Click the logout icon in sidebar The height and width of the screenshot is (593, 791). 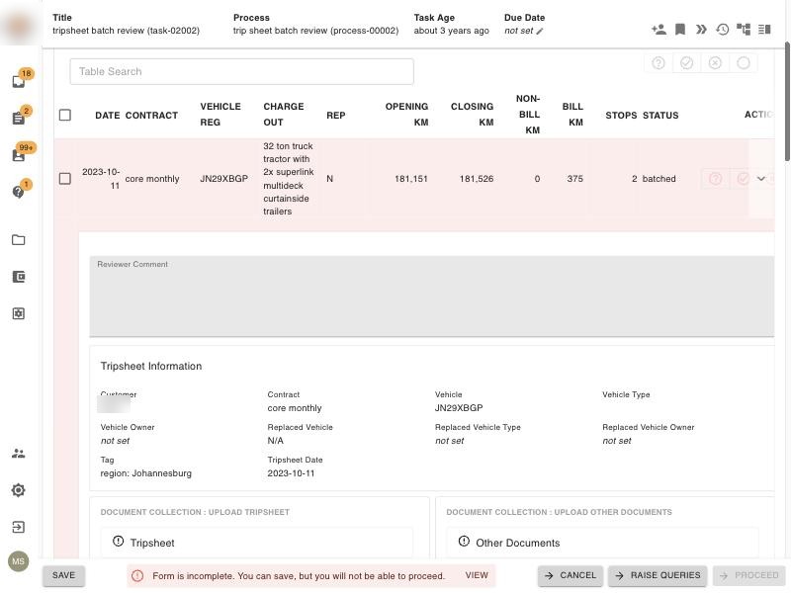click(x=19, y=527)
